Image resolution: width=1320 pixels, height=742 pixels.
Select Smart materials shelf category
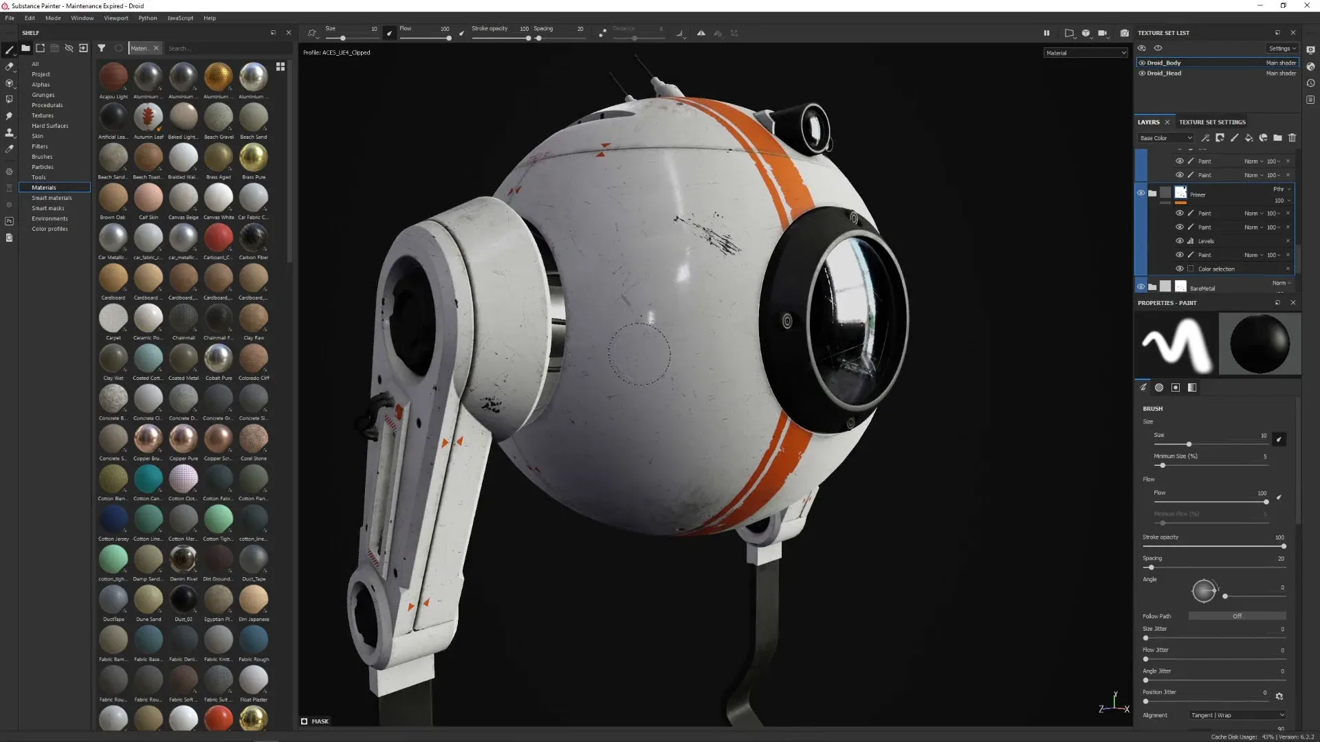(x=52, y=198)
